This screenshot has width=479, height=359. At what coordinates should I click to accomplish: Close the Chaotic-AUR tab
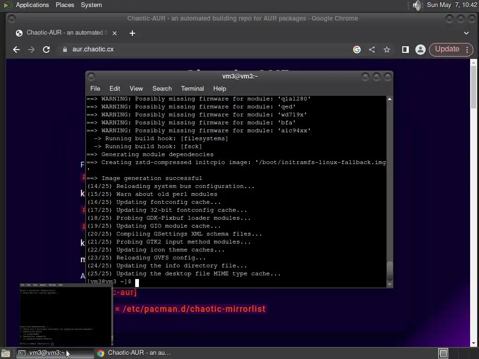tap(115, 33)
